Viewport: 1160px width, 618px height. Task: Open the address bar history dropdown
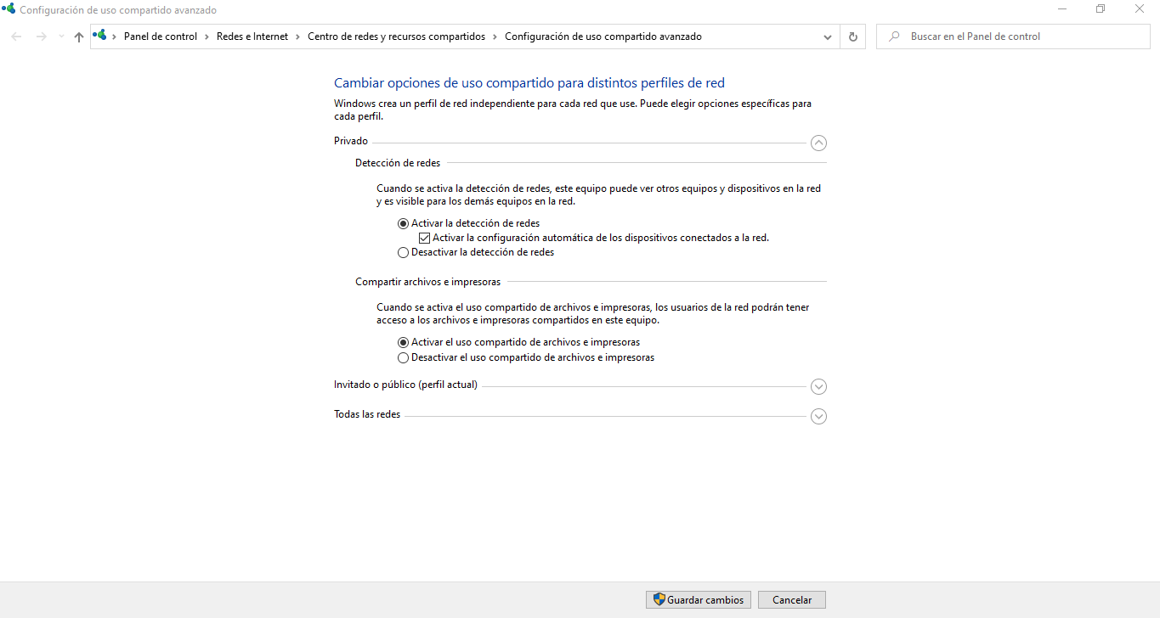click(x=828, y=37)
